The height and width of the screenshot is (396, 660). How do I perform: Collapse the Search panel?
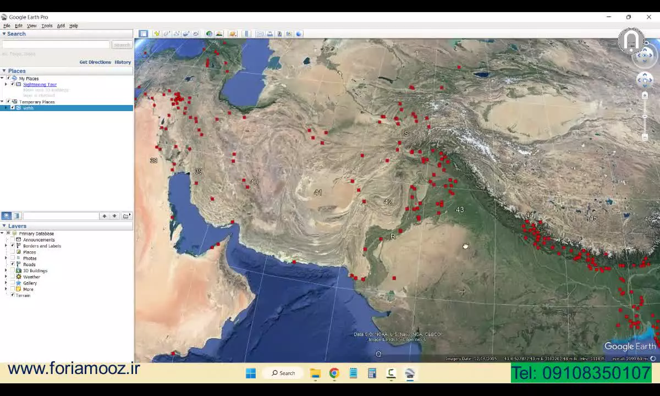(4, 34)
